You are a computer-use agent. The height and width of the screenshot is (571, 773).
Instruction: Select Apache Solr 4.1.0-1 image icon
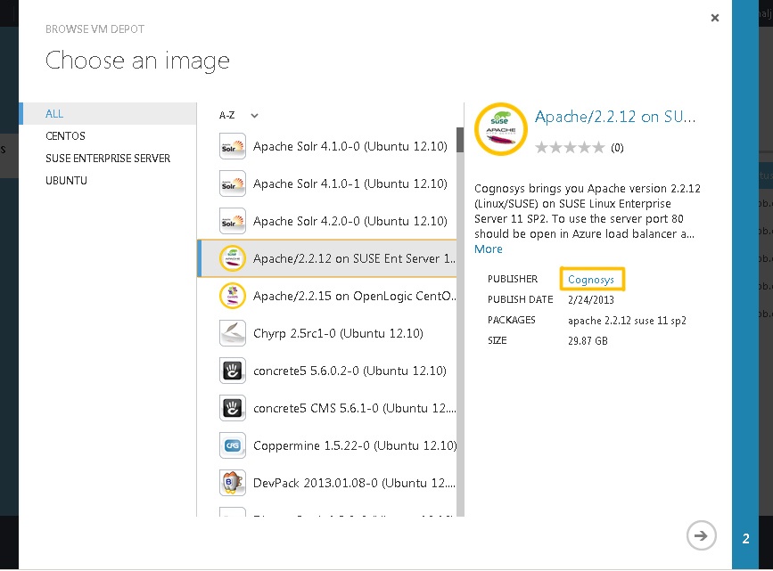[232, 184]
